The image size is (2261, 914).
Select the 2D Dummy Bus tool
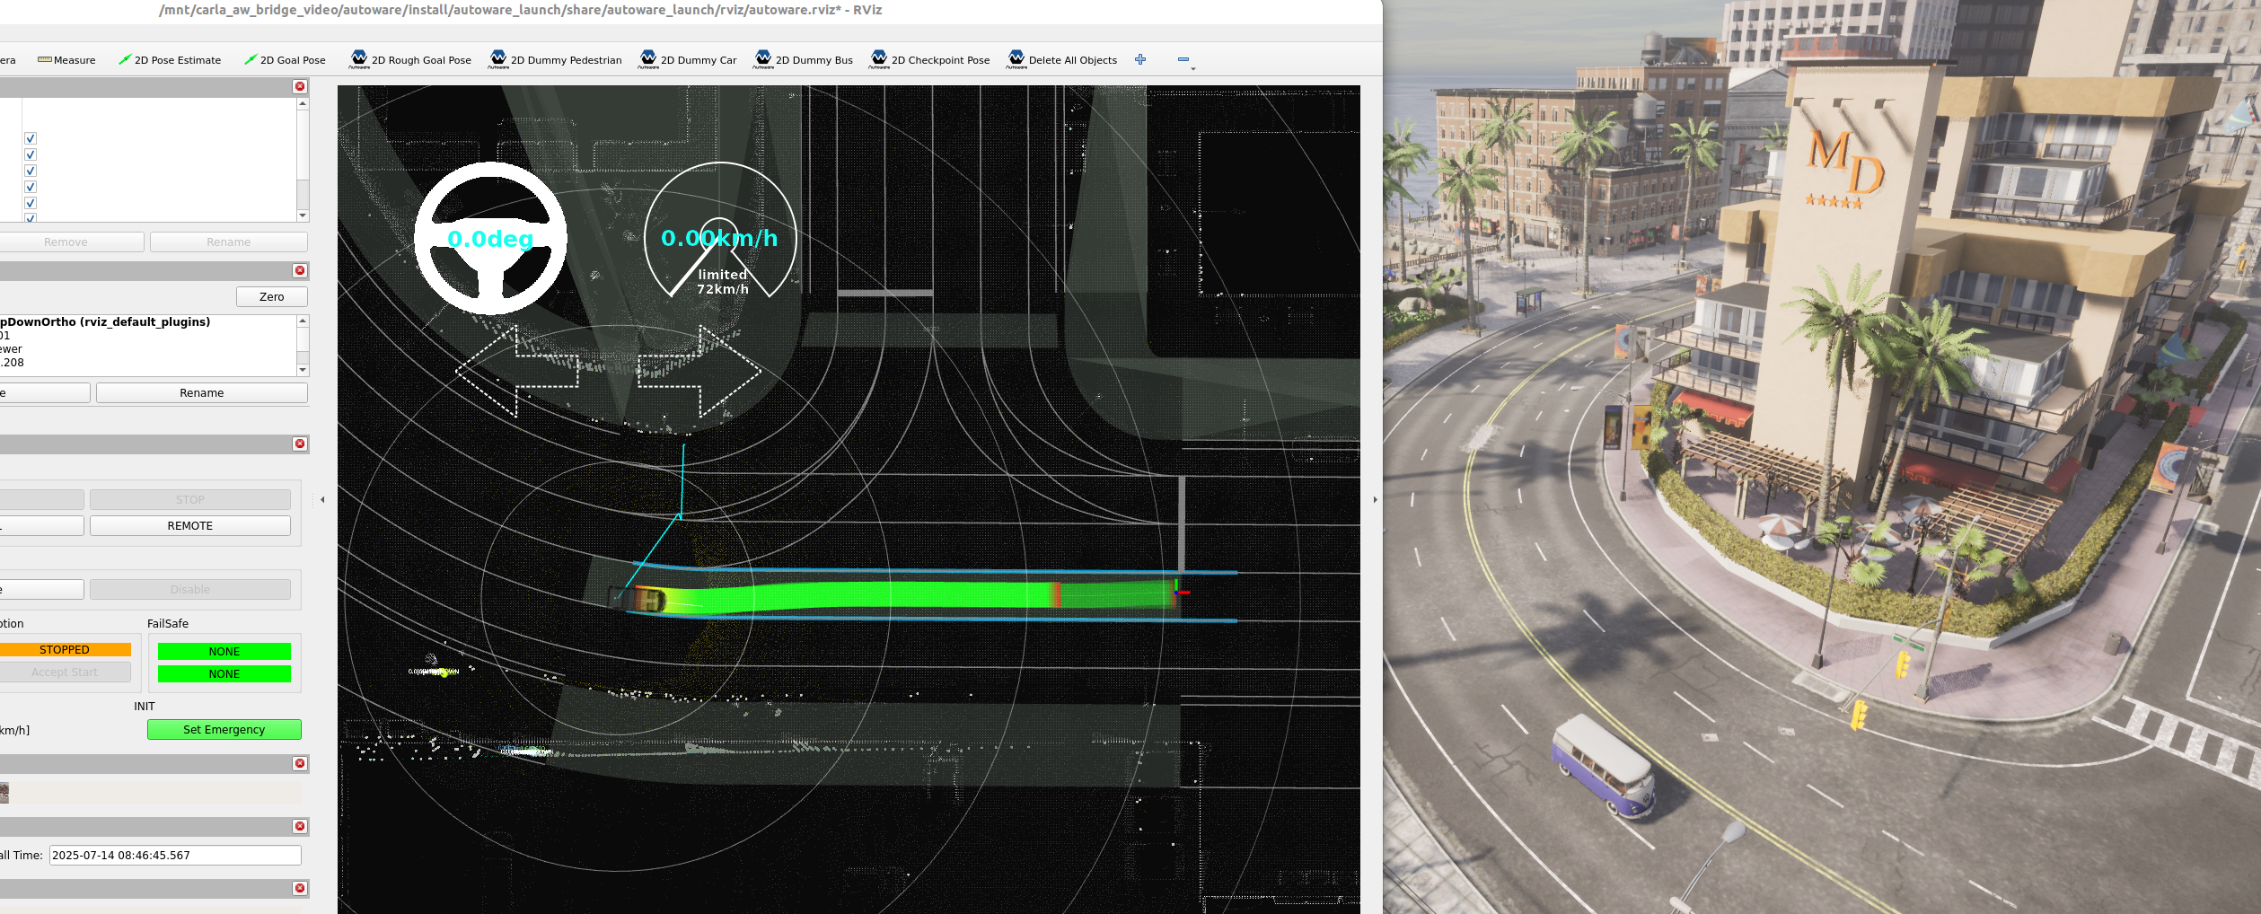pos(804,60)
